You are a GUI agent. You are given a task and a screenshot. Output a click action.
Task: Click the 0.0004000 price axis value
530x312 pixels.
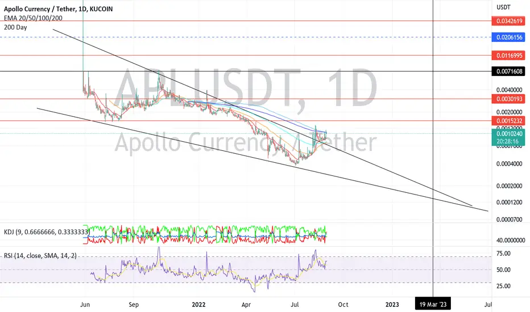(509, 163)
